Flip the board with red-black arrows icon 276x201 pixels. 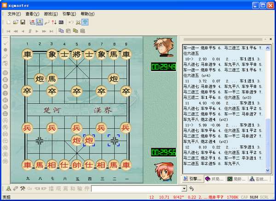[54, 22]
